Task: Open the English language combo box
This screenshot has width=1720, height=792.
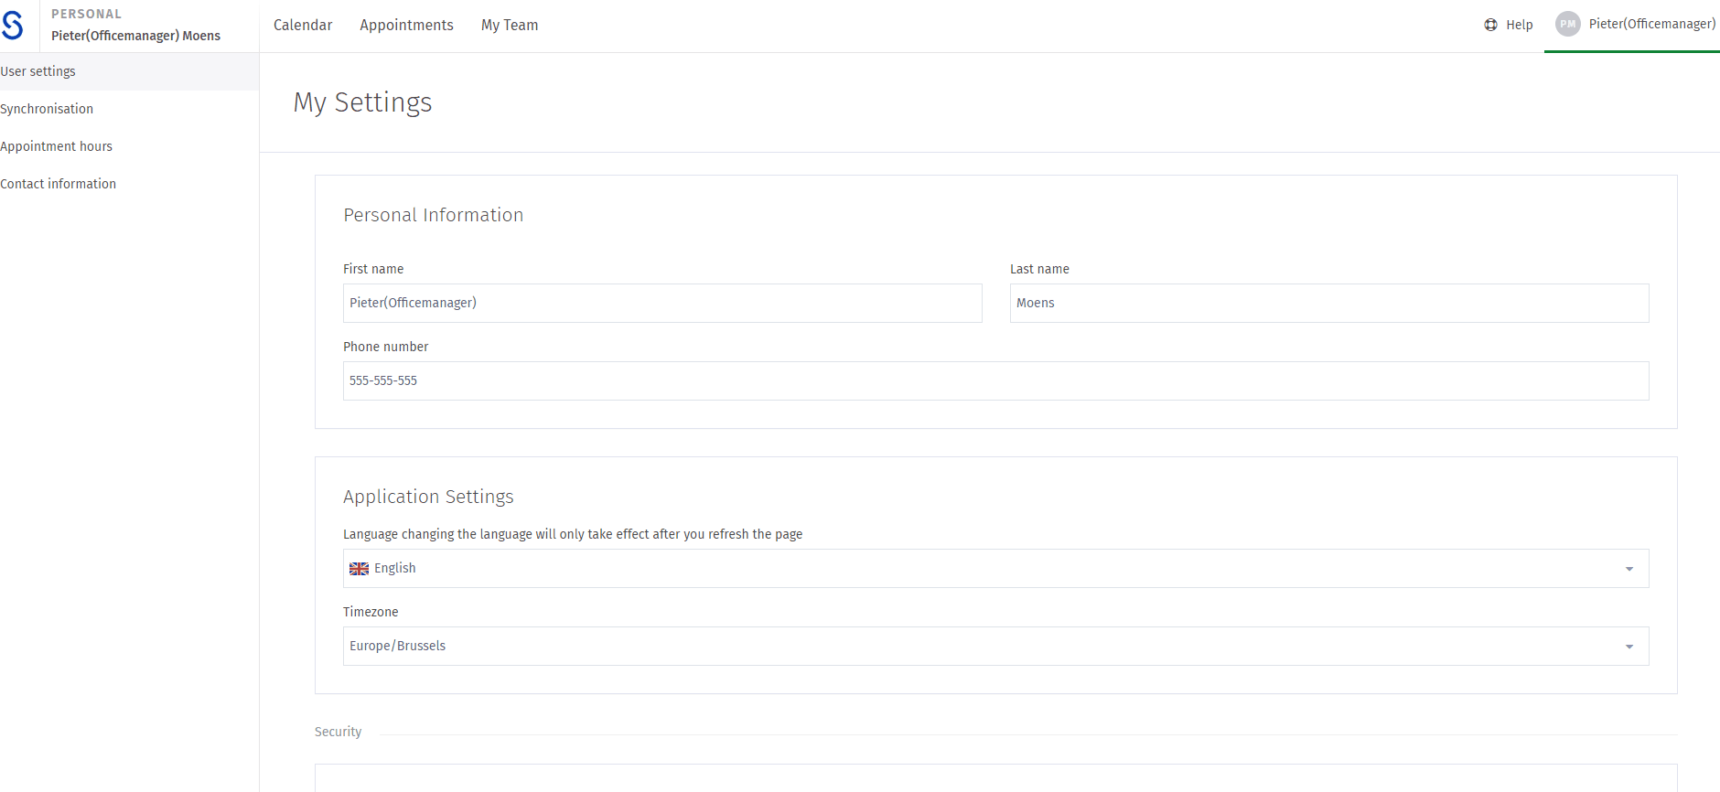Action: click(995, 569)
